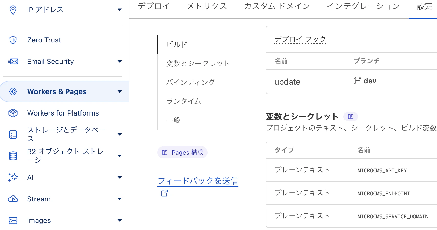Expand the R2 オブジェクト ストレージ arrow

click(119, 156)
